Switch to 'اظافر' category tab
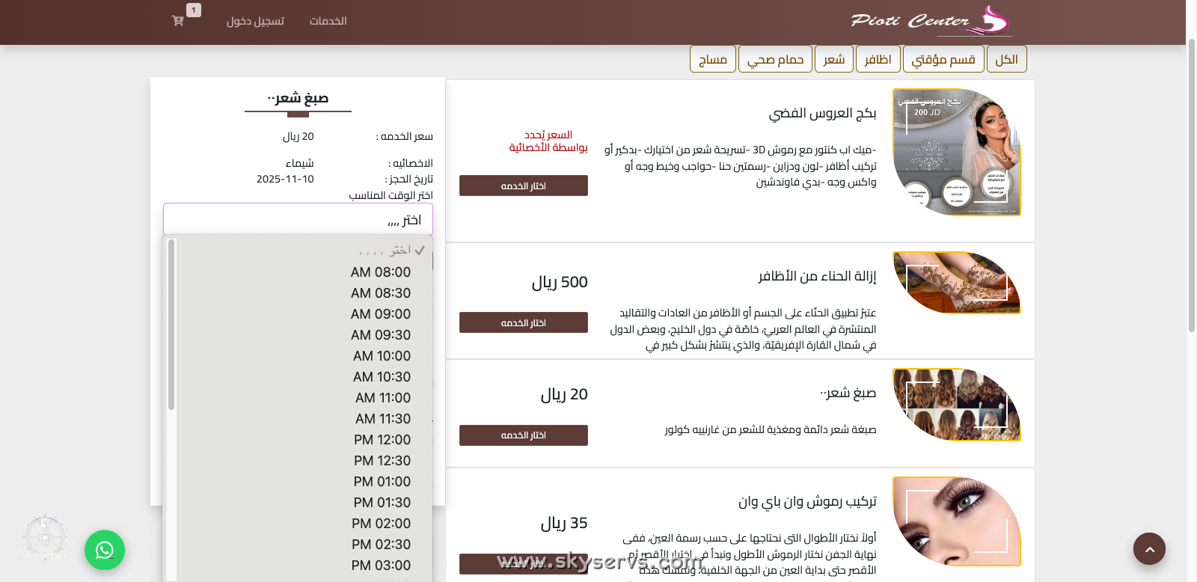Image resolution: width=1197 pixels, height=582 pixels. (878, 59)
